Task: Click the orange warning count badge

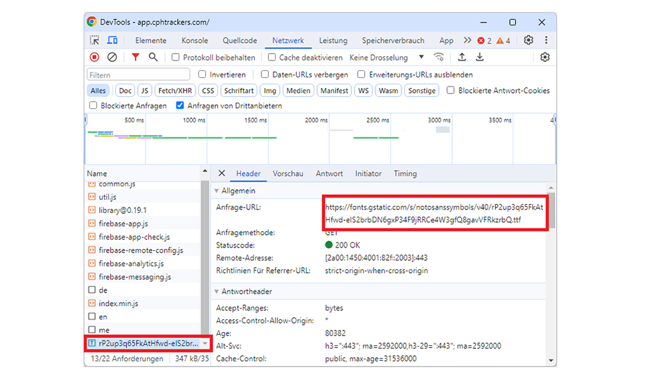Action: tap(503, 41)
